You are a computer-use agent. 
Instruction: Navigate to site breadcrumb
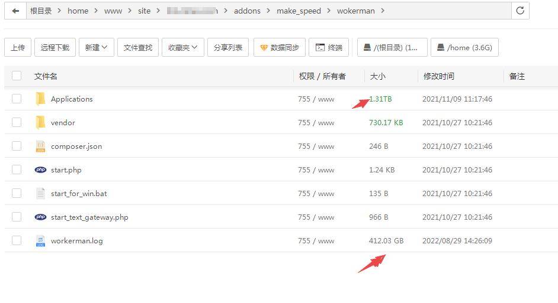[x=144, y=11]
